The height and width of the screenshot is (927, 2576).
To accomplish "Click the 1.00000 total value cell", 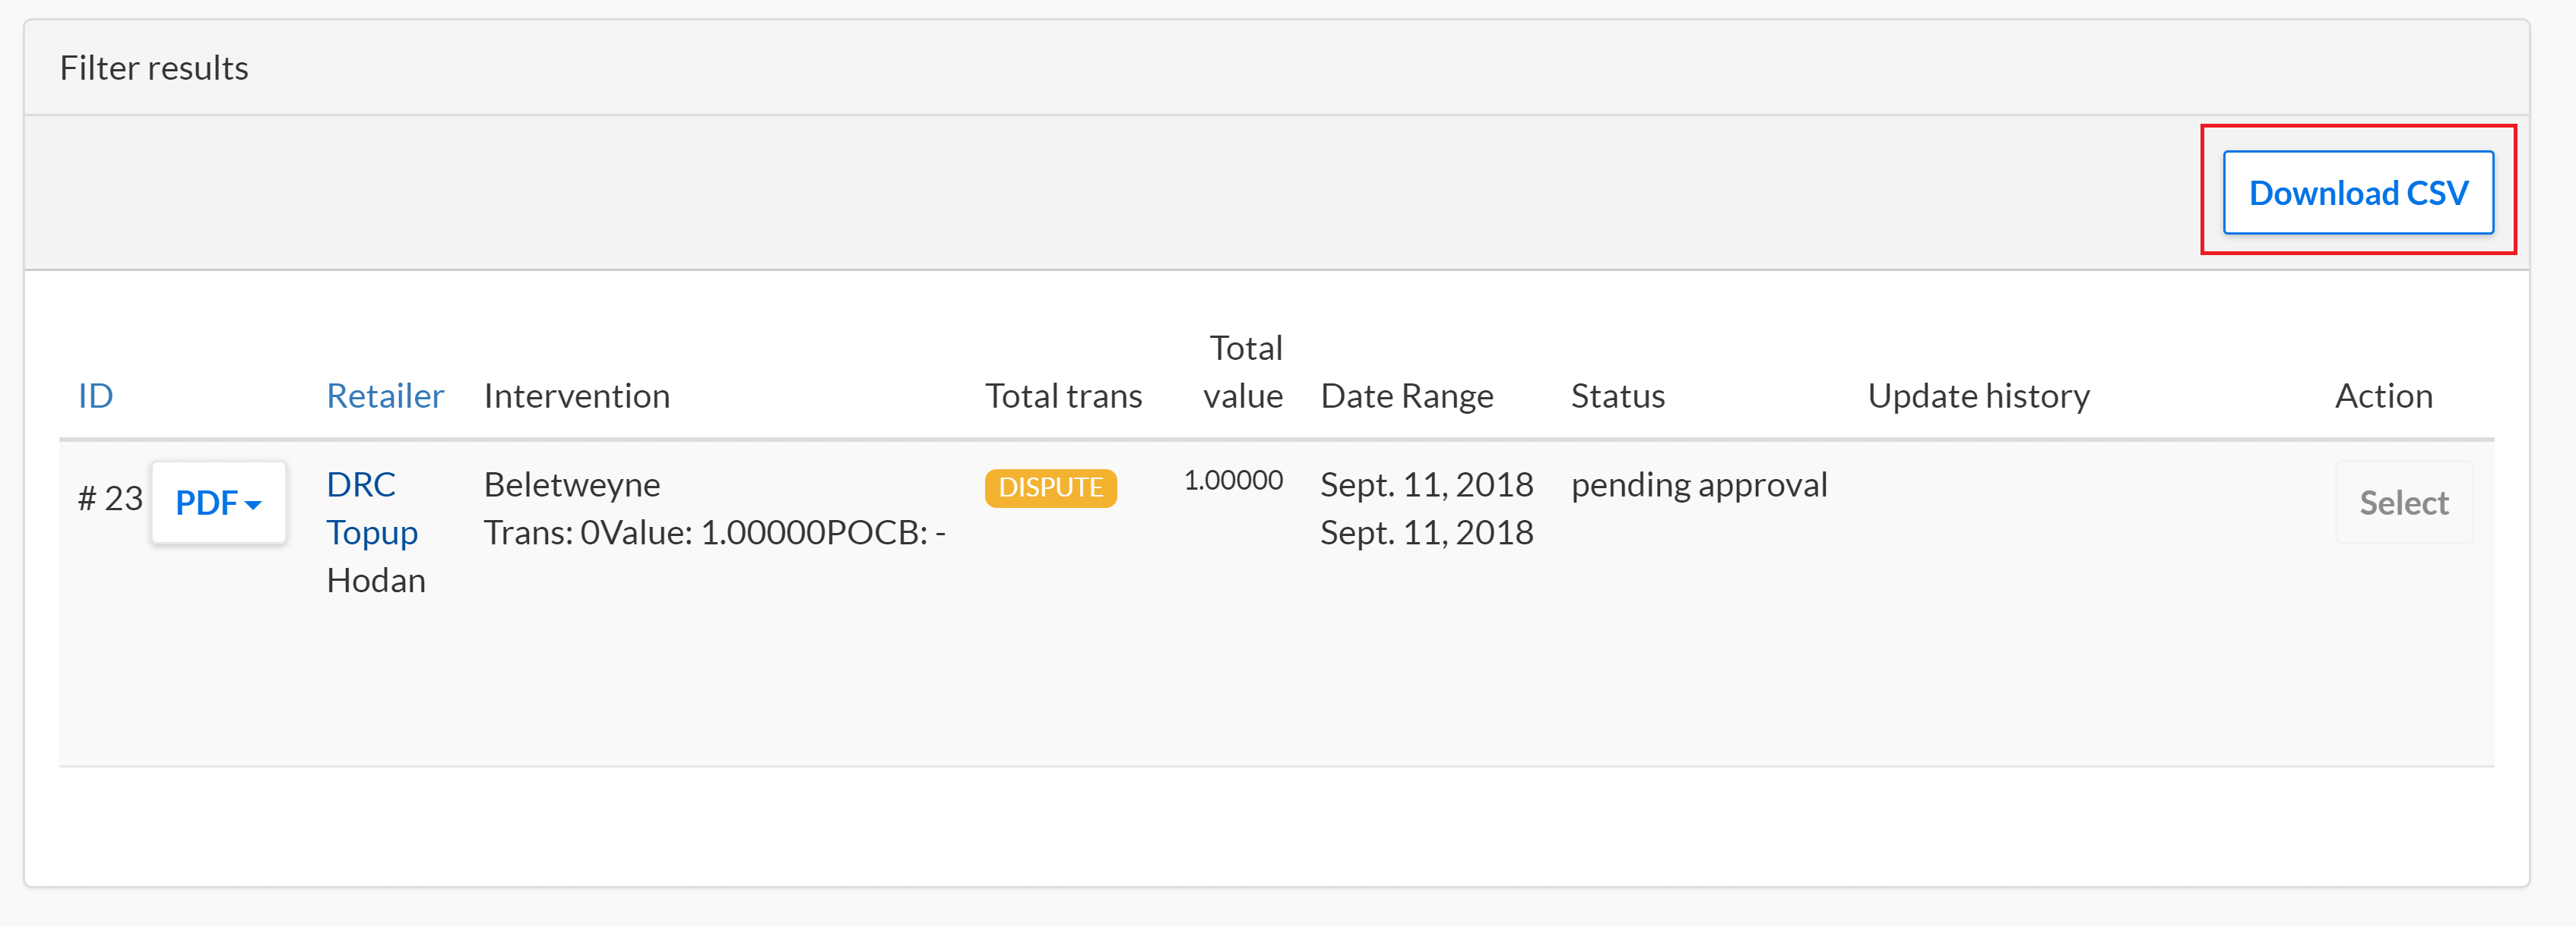I will (x=1233, y=481).
